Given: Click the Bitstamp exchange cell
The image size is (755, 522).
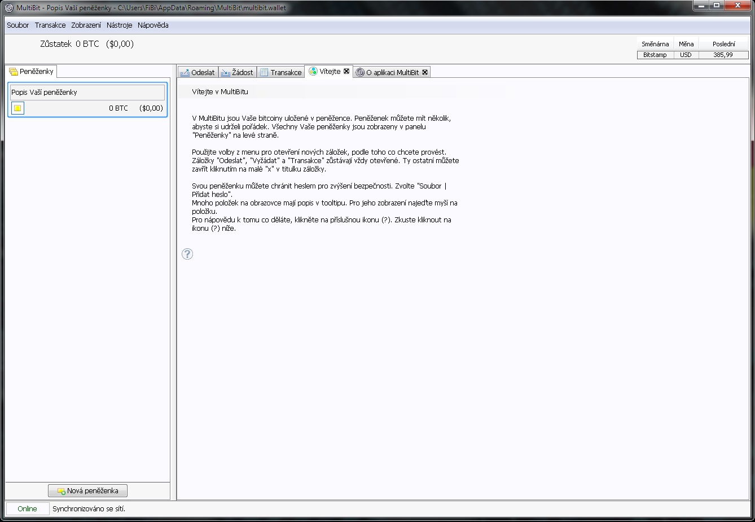Looking at the screenshot, I should click(x=655, y=55).
